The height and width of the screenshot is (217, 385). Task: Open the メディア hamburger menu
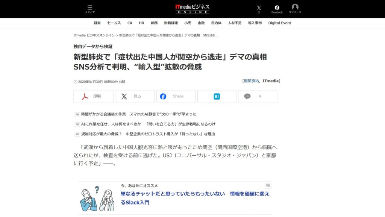[89, 8]
